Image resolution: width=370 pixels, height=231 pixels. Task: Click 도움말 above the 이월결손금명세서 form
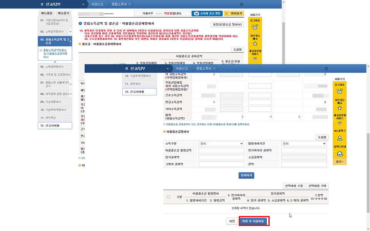(x=322, y=137)
